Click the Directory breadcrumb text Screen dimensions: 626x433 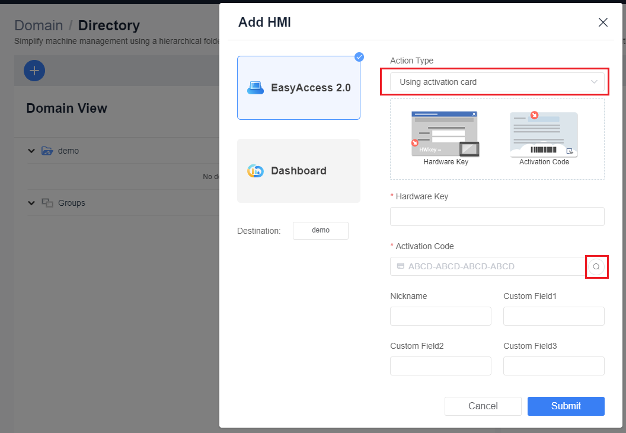click(x=109, y=25)
